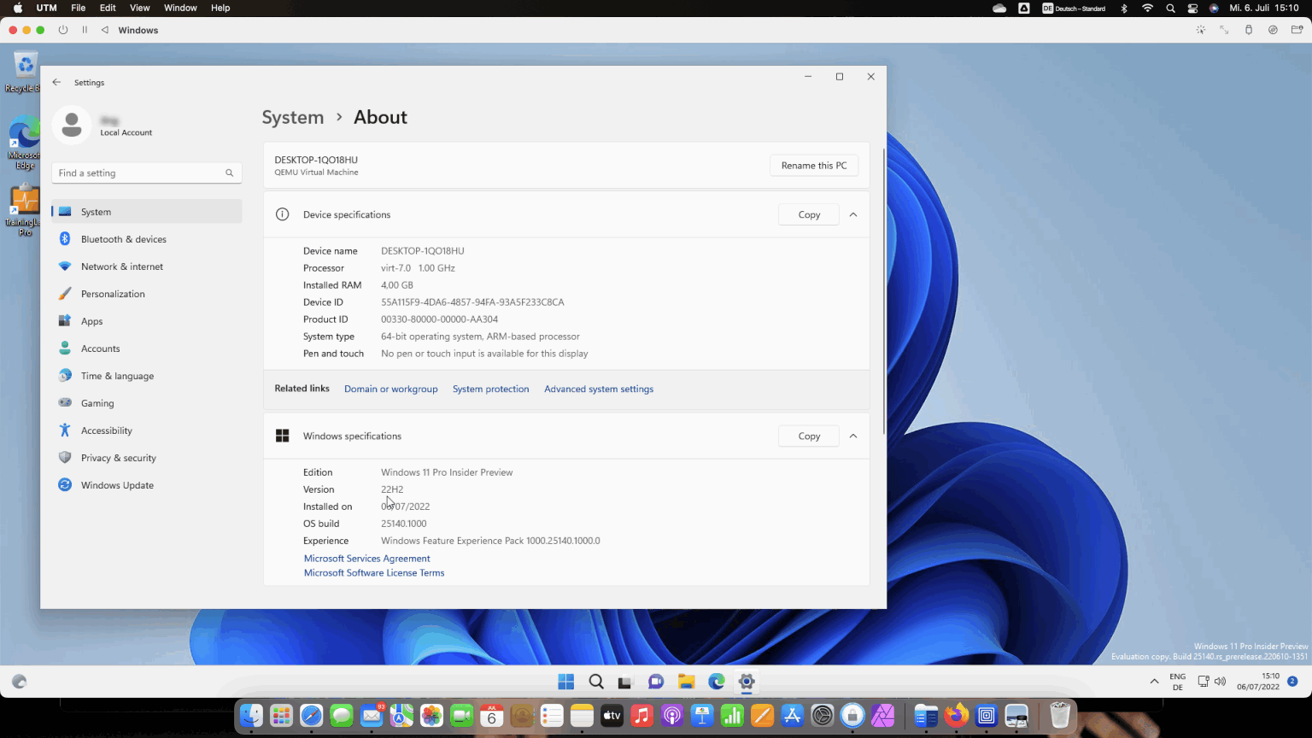Click the Find a setting search field
The image size is (1312, 738).
click(x=147, y=173)
